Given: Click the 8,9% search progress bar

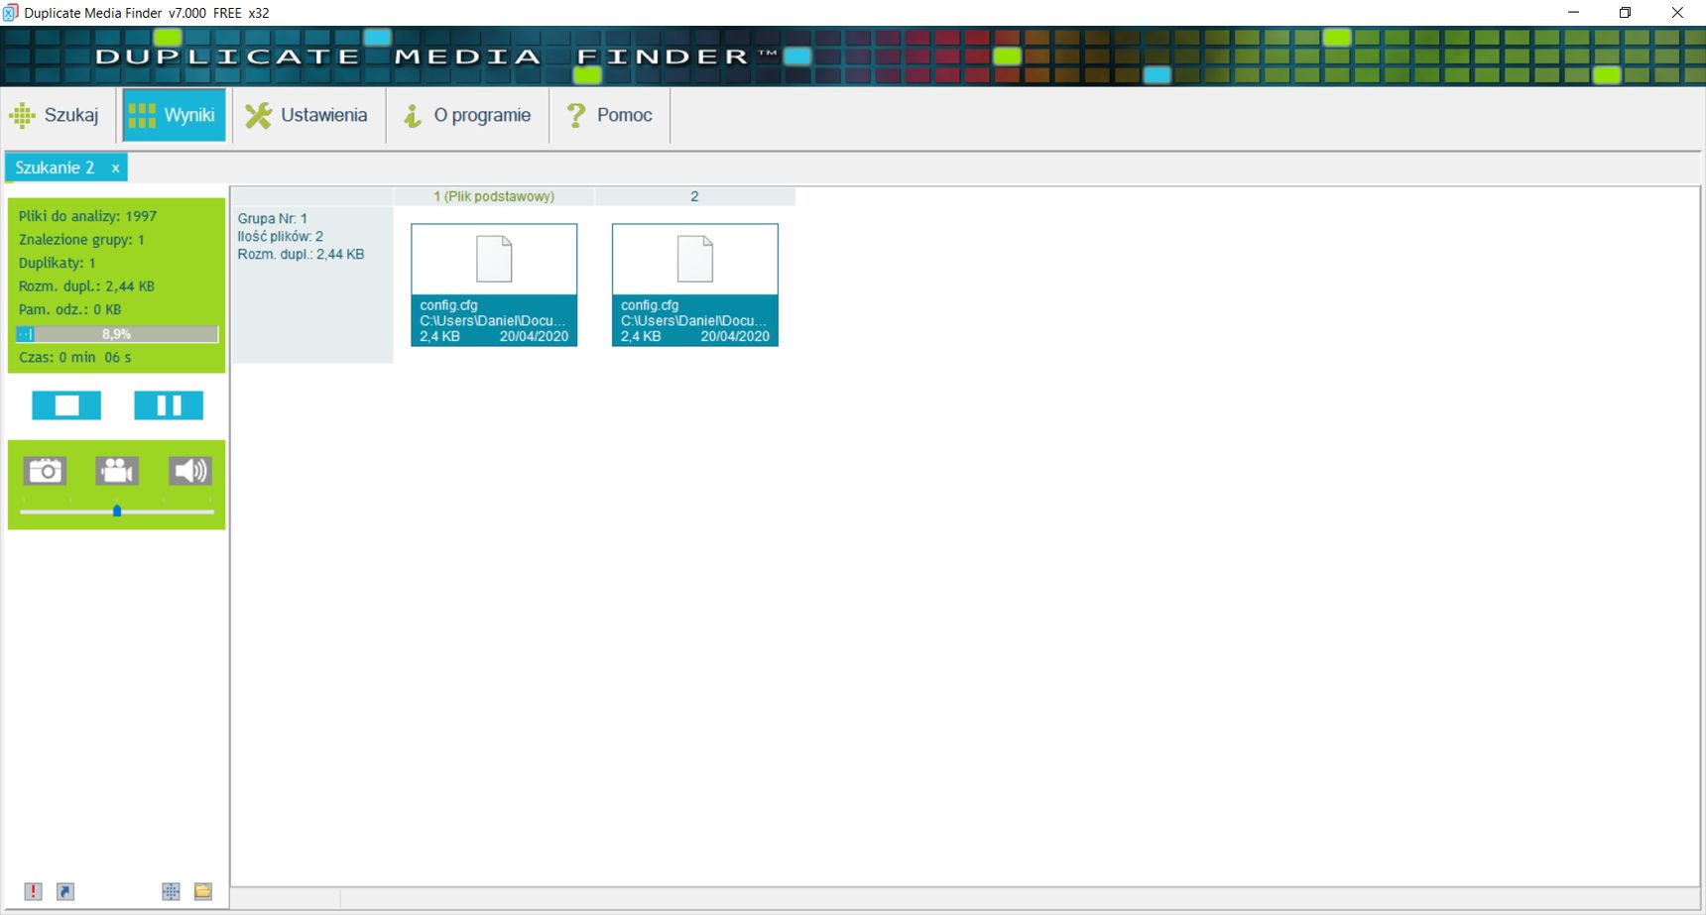Looking at the screenshot, I should (117, 334).
